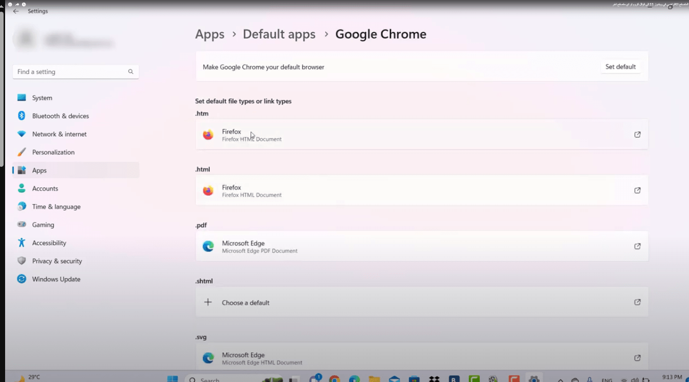
Task: Open external-link icon in .html Firefox row
Action: tap(637, 190)
